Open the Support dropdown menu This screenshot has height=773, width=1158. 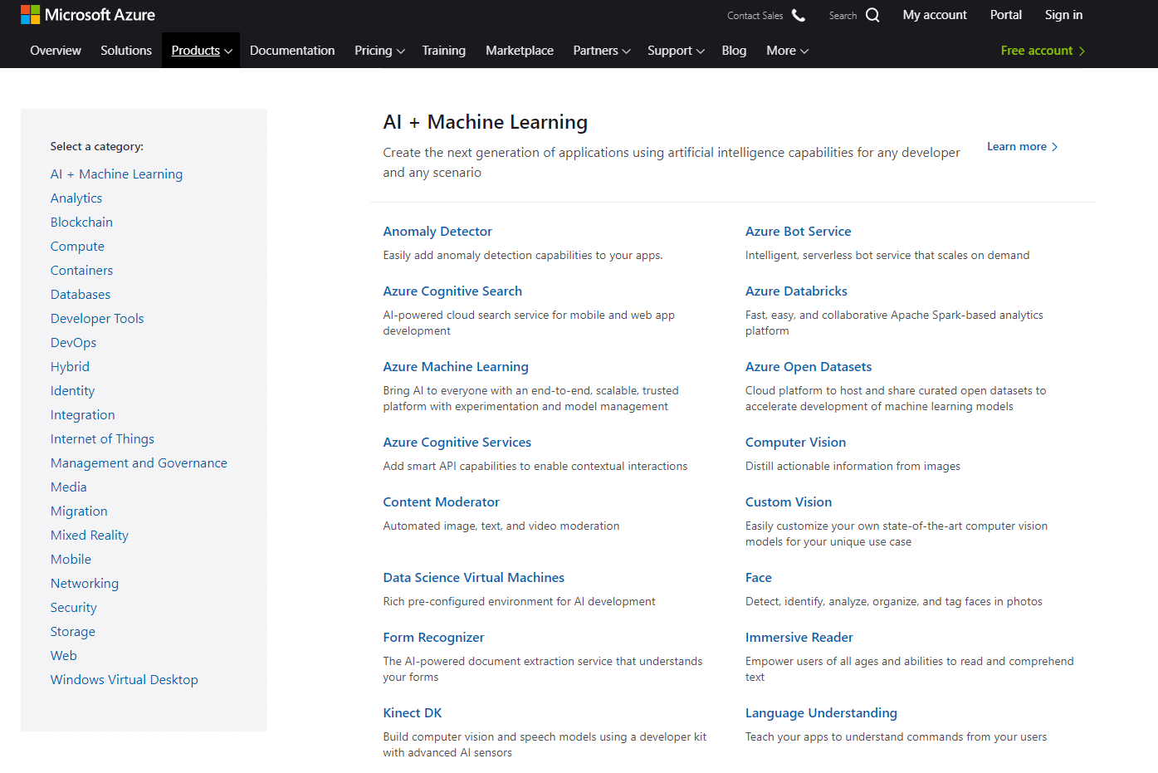tap(675, 50)
